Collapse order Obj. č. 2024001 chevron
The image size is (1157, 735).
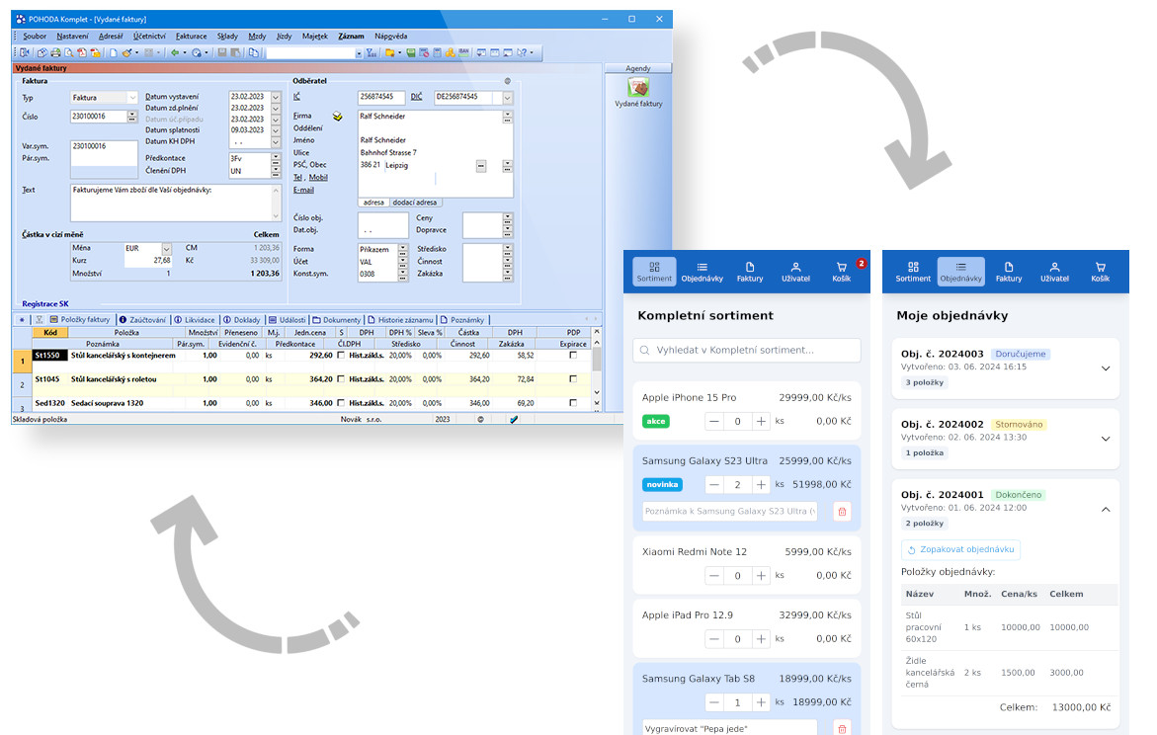1105,509
